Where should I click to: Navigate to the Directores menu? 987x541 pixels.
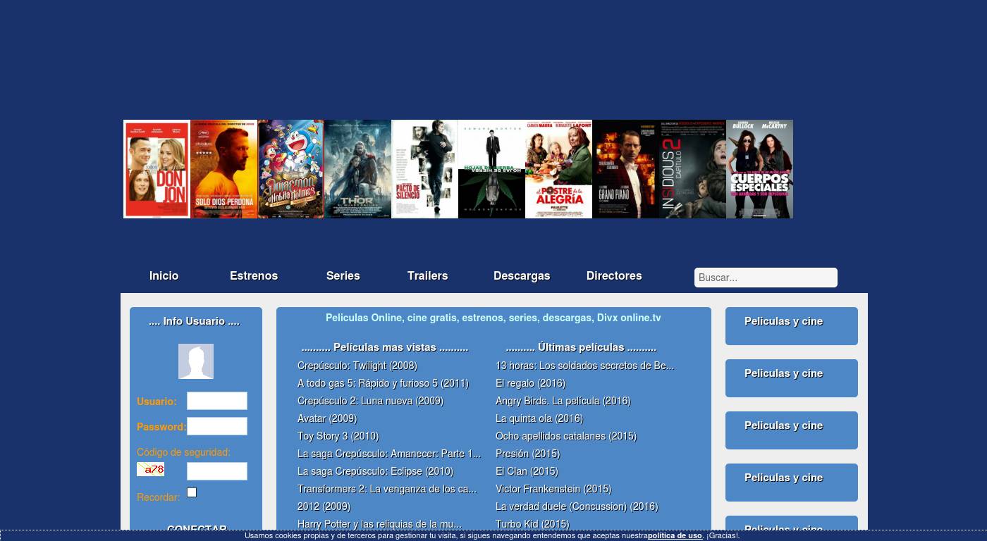pyautogui.click(x=614, y=276)
